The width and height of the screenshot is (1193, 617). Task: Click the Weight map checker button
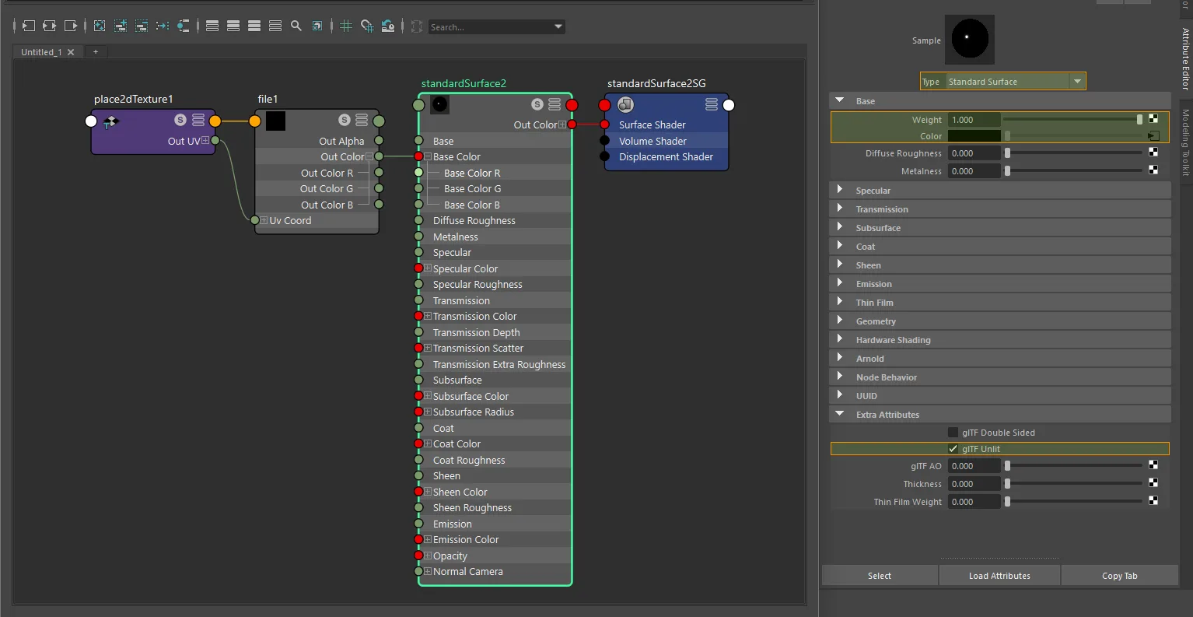pos(1153,119)
